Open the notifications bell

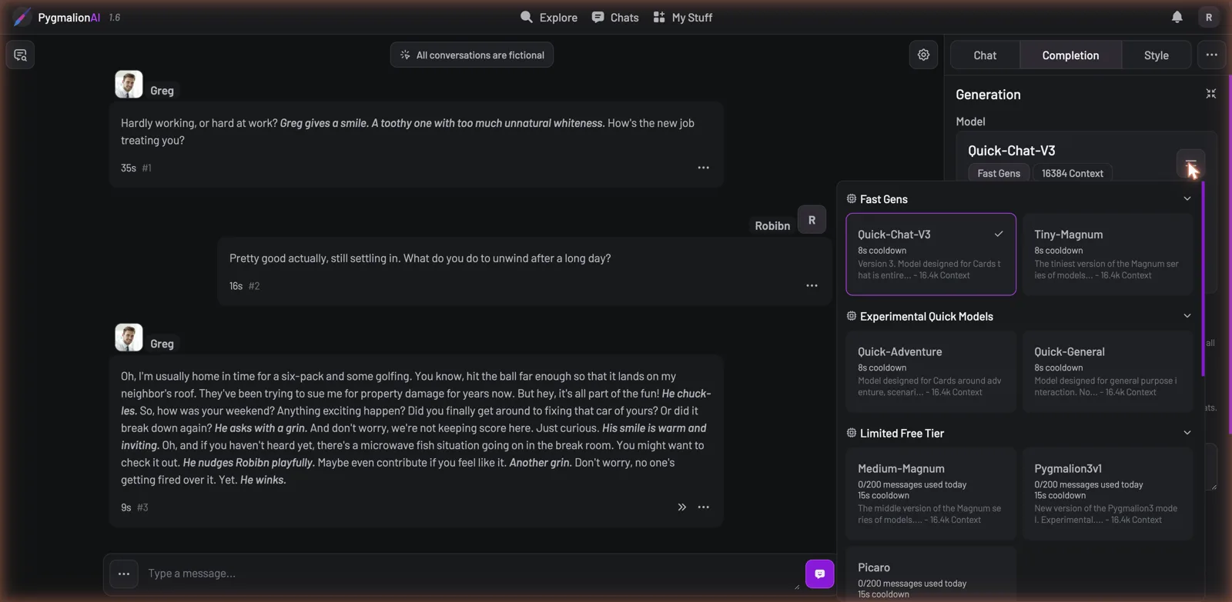click(x=1177, y=17)
